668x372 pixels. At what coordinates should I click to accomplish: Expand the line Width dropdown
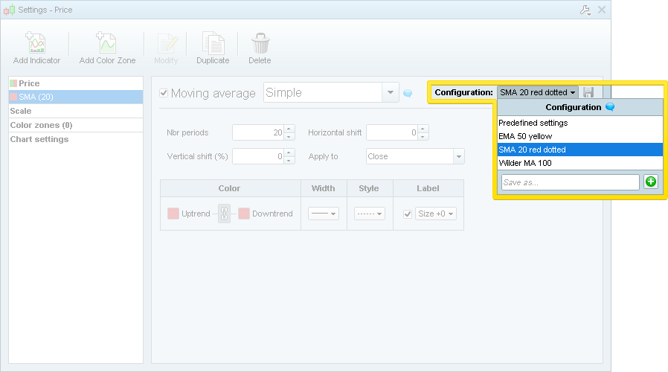(x=323, y=214)
